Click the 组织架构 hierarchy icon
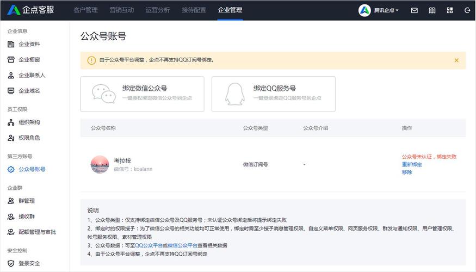The image size is (476, 272). [11, 122]
